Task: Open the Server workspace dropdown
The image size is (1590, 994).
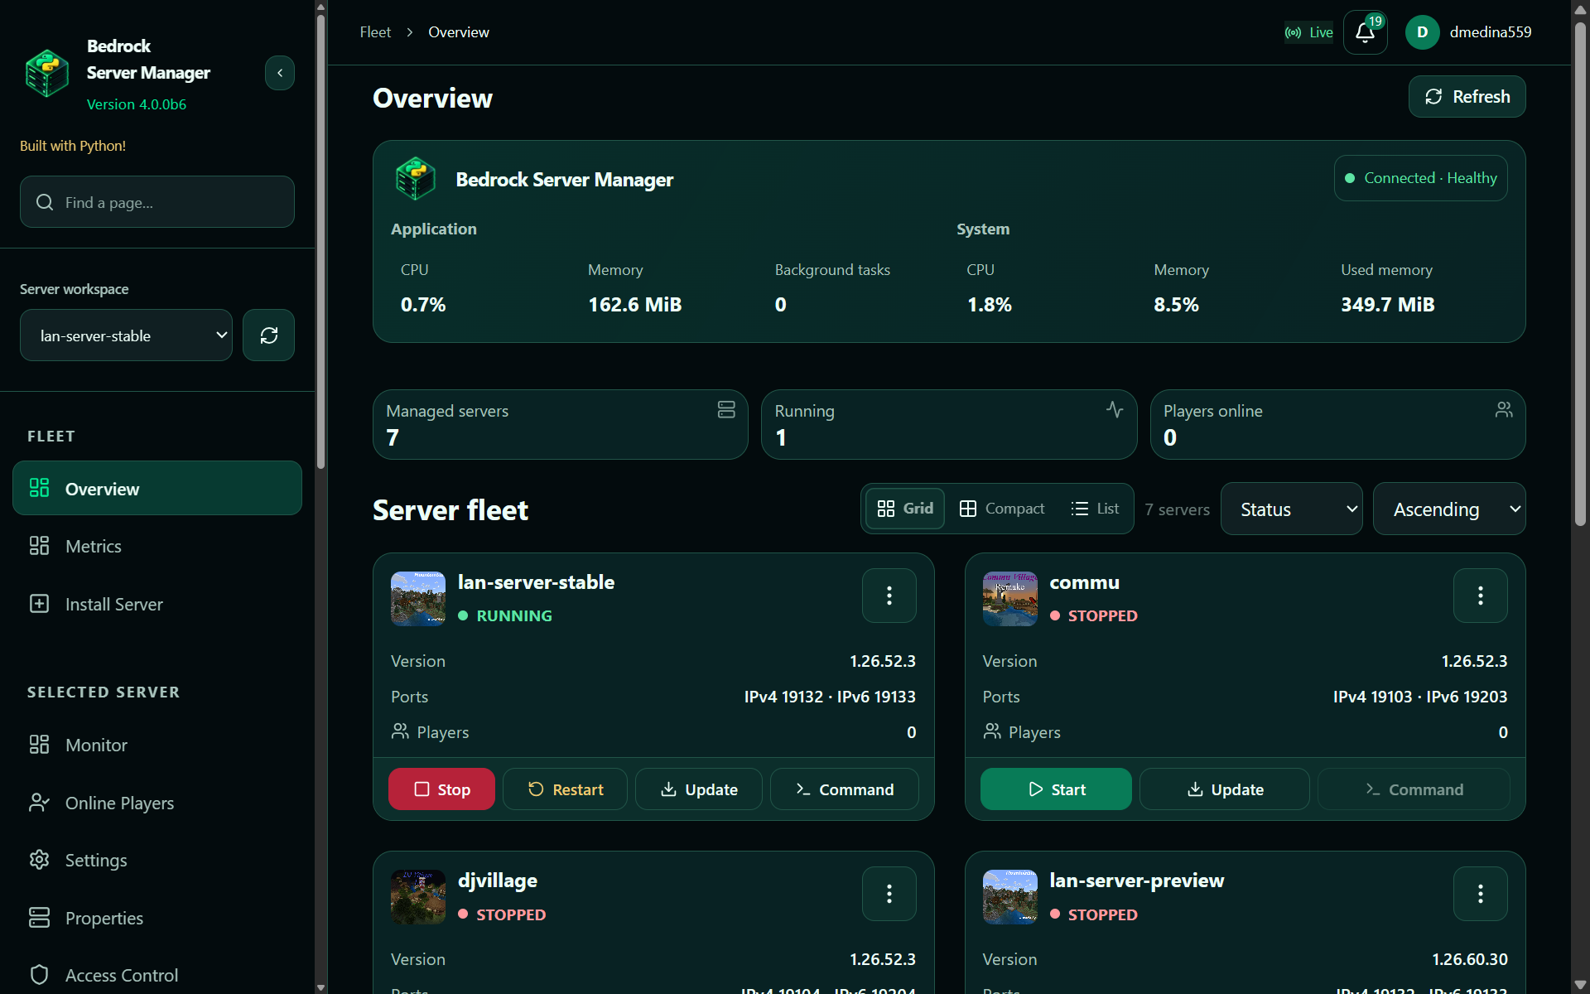Action: pos(126,335)
